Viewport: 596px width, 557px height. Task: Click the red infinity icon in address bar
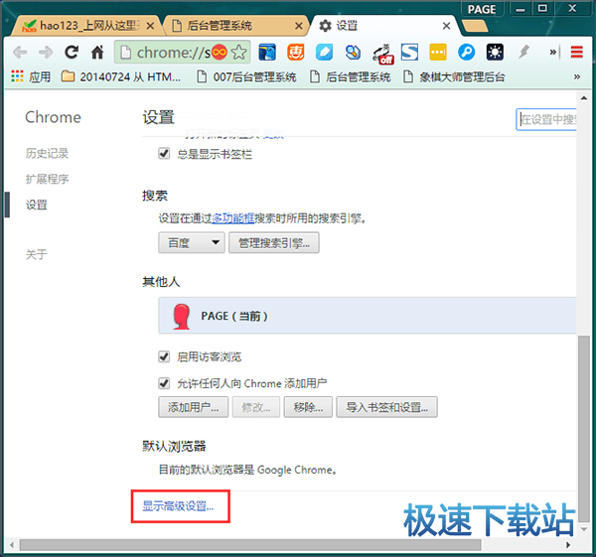tap(219, 52)
